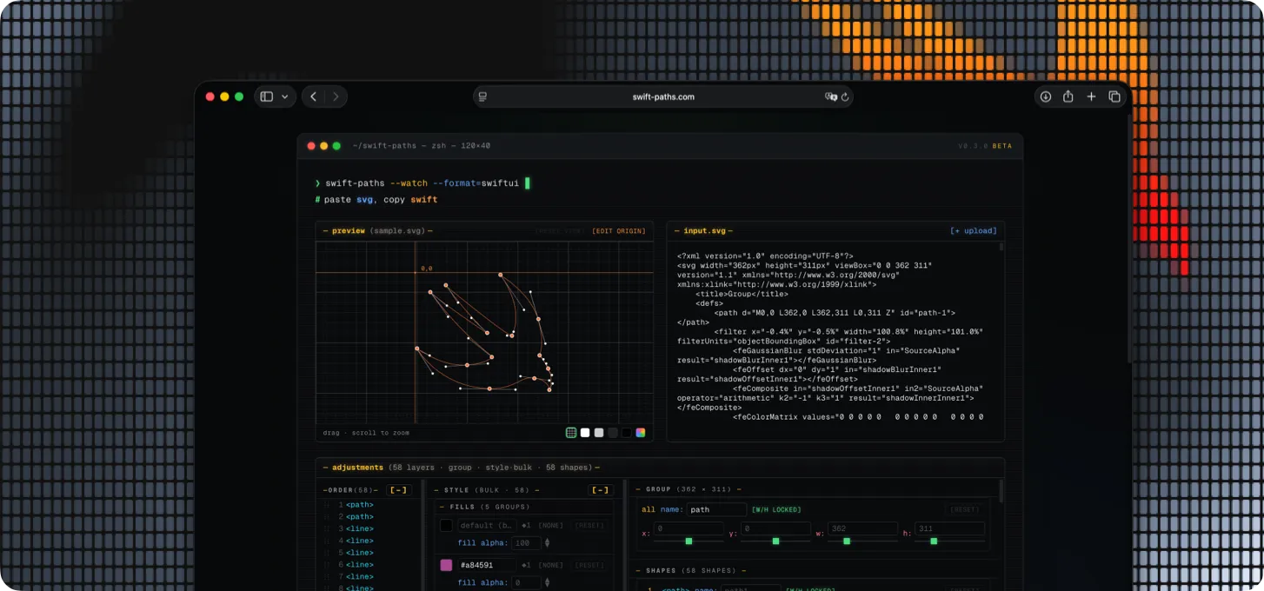The width and height of the screenshot is (1264, 591).
Task: Click the red close dot of terminal window
Action: (x=312, y=146)
